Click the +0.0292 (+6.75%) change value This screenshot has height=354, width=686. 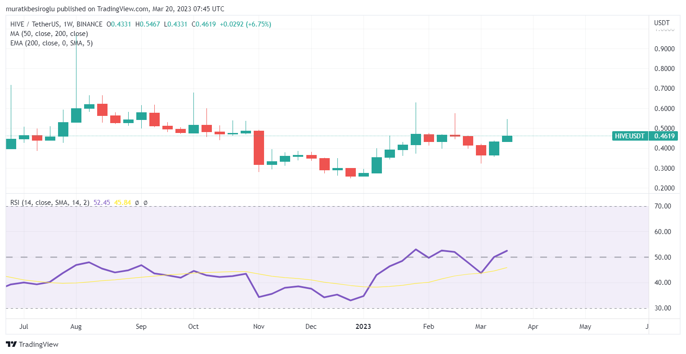246,24
